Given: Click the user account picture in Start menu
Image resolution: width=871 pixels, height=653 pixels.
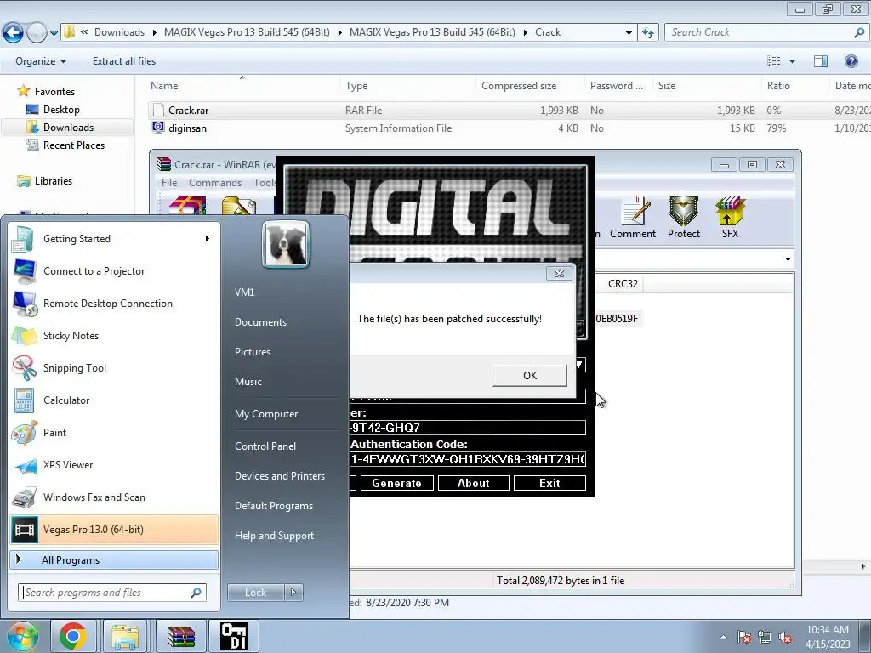Looking at the screenshot, I should [x=286, y=244].
